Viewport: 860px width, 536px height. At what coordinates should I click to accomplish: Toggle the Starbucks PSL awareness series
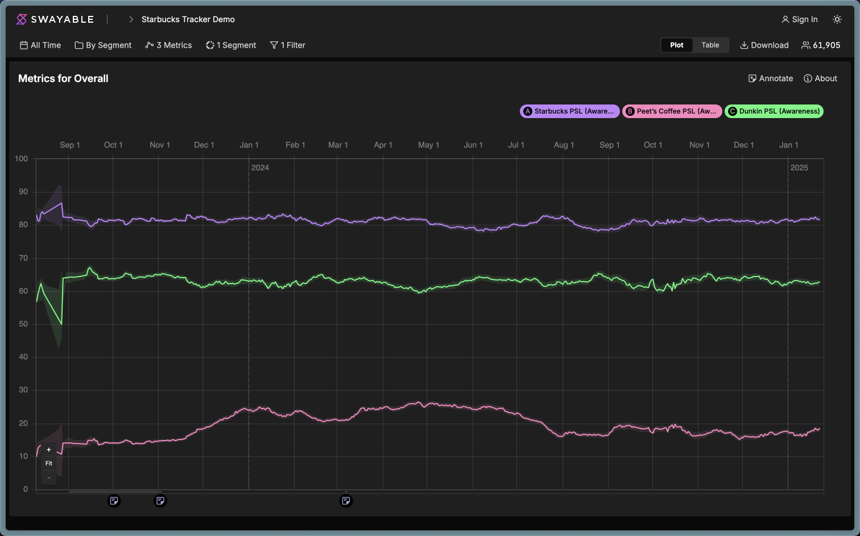(x=569, y=111)
